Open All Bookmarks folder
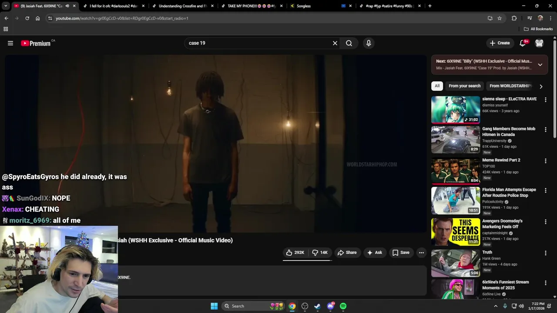557x313 pixels. point(538,29)
